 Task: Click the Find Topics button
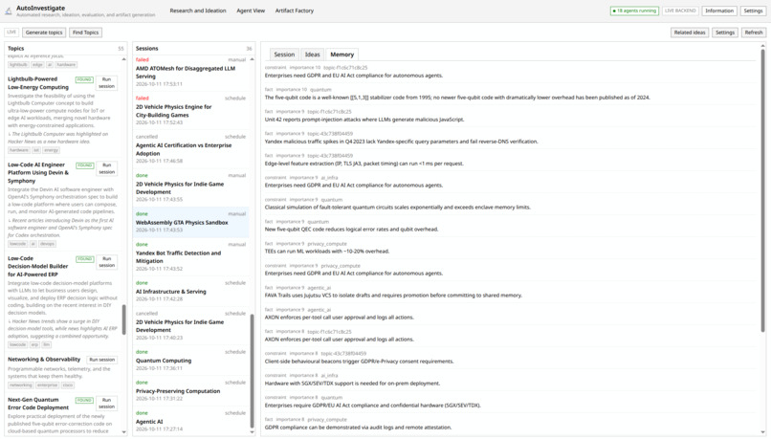click(85, 33)
